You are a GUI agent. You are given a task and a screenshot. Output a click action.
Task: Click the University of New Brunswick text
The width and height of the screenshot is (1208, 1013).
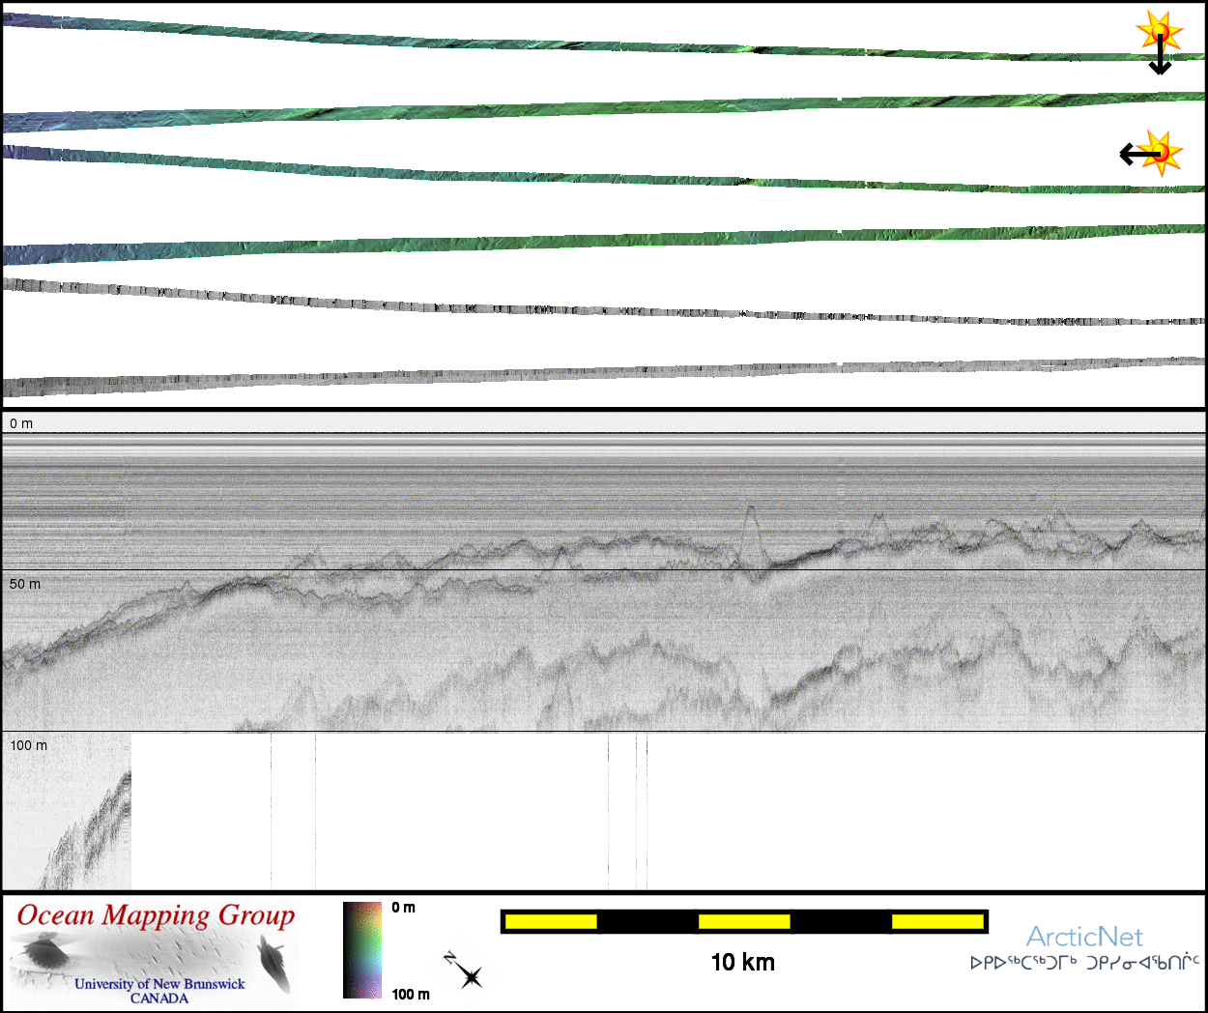tap(159, 984)
